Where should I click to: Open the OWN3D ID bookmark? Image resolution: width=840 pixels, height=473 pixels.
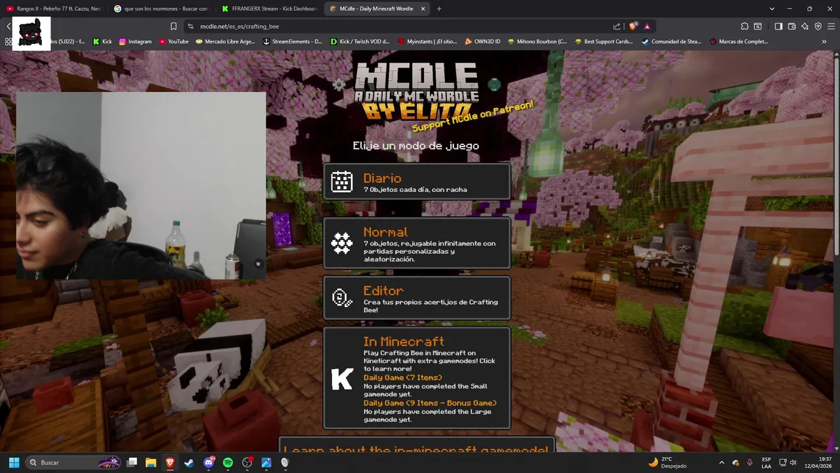(x=482, y=41)
